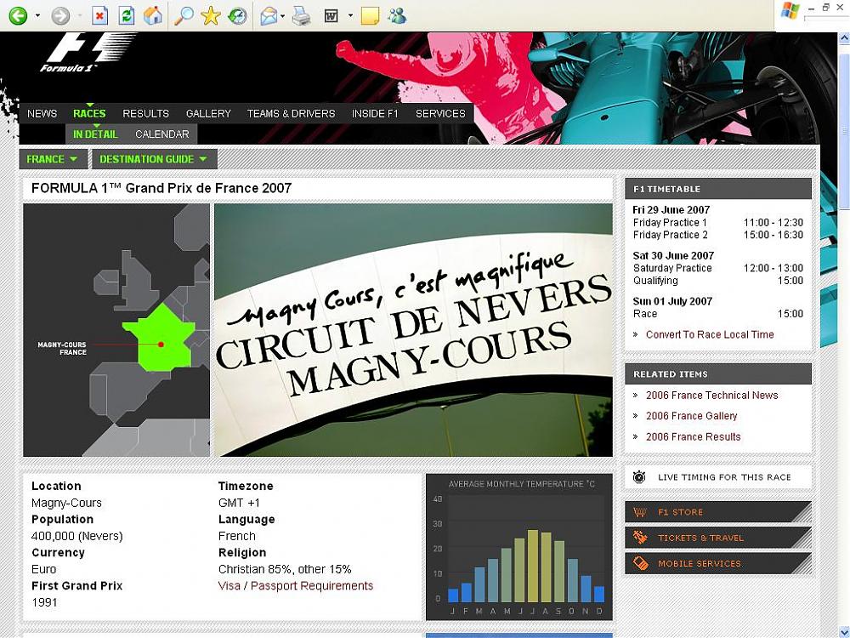Click 'Fri 29 June 2007' timetable date
The image size is (850, 638).
pos(671,210)
